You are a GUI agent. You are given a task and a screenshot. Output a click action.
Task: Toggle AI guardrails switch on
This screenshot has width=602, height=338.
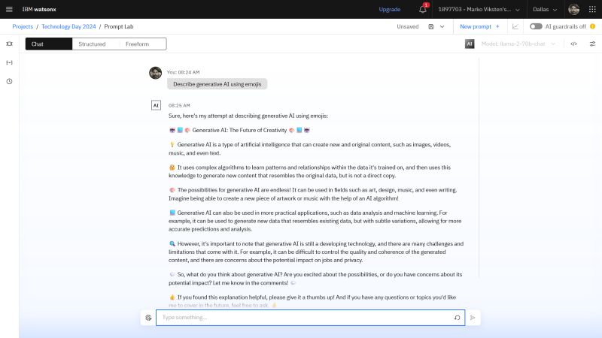536,26
